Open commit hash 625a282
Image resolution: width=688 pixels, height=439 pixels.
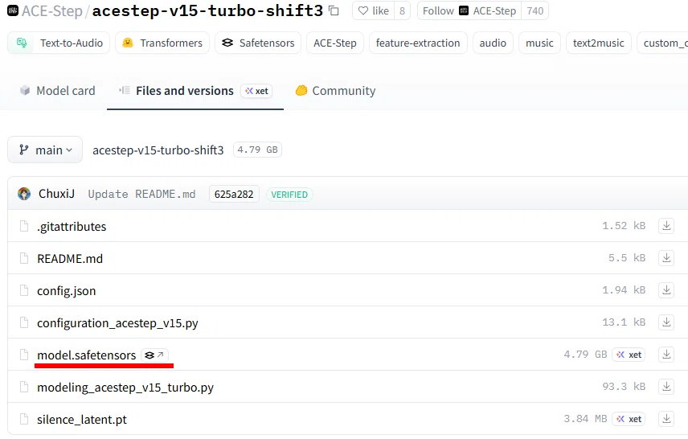click(x=234, y=194)
